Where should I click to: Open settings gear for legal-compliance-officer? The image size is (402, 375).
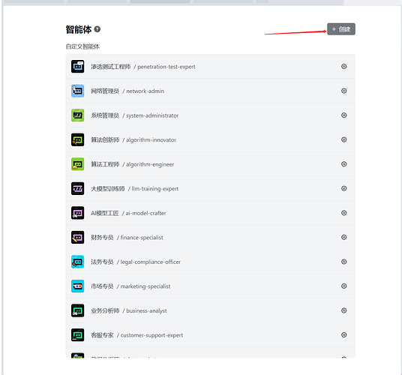point(343,262)
